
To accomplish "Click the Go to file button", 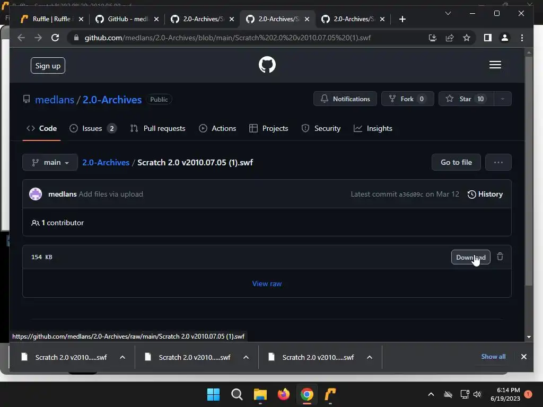I will [x=456, y=162].
